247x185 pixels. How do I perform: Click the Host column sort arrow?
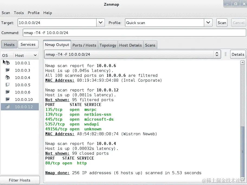click(x=35, y=55)
